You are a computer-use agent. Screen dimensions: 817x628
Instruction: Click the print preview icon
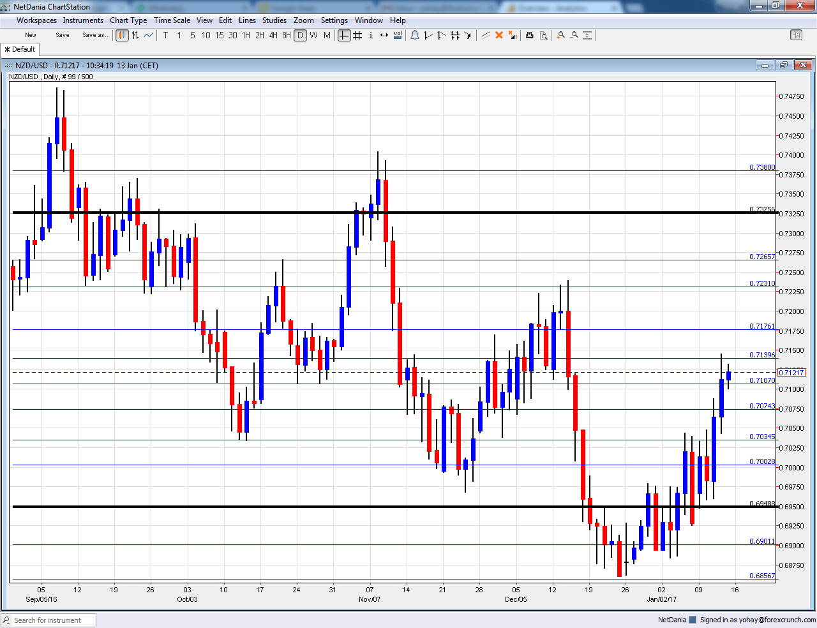(543, 36)
